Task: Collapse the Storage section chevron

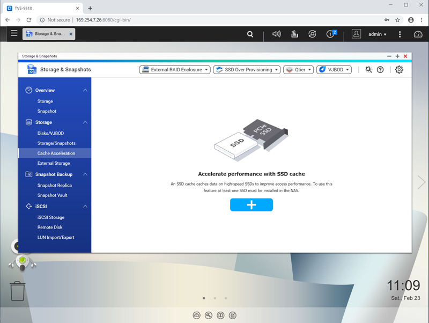Action: point(85,122)
